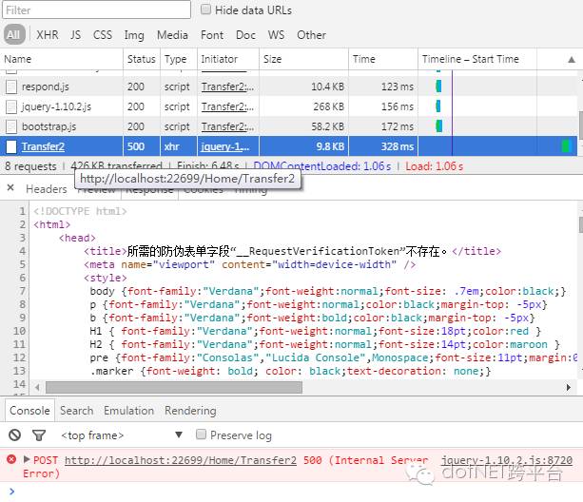Switch to the Headers tab
Image resolution: width=583 pixels, height=502 pixels.
pos(46,189)
